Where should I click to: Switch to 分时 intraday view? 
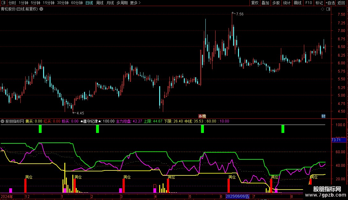[12, 3]
